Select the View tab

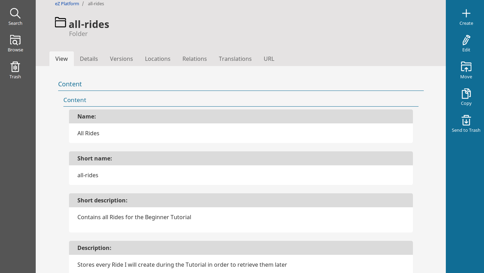(x=62, y=59)
